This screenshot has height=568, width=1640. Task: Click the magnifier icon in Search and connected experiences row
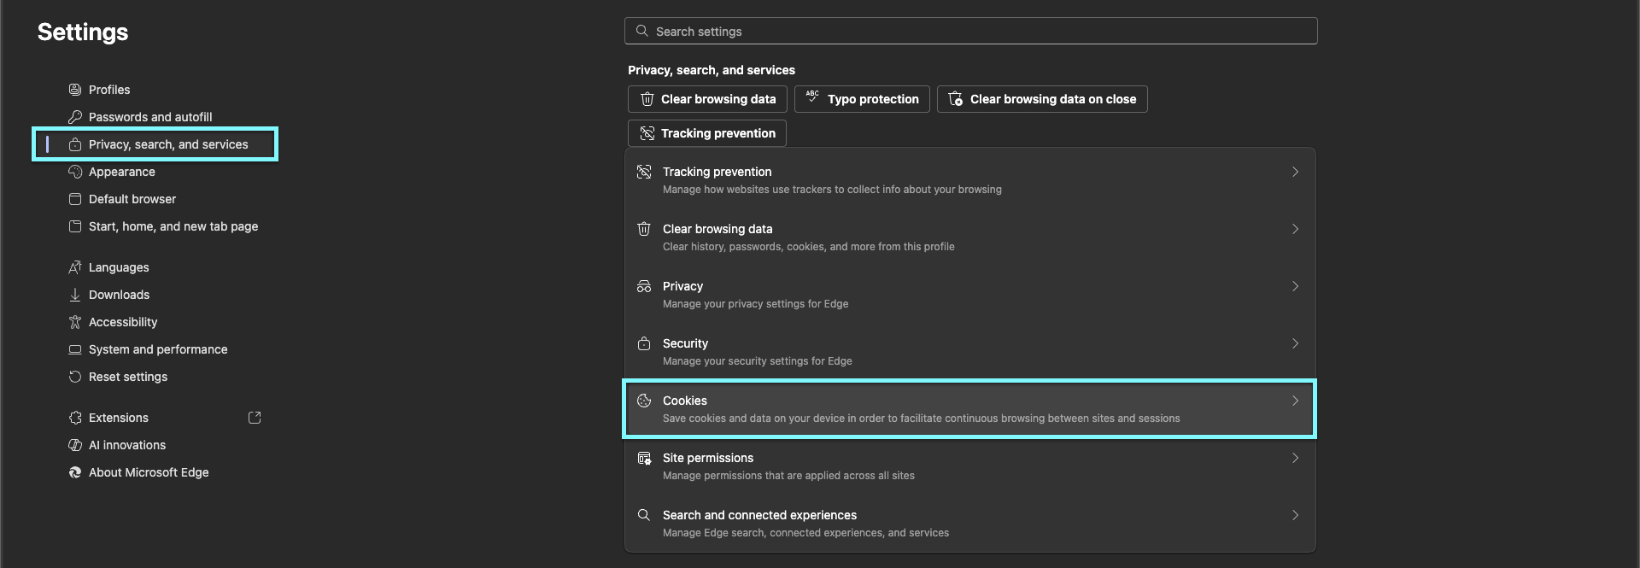[644, 515]
